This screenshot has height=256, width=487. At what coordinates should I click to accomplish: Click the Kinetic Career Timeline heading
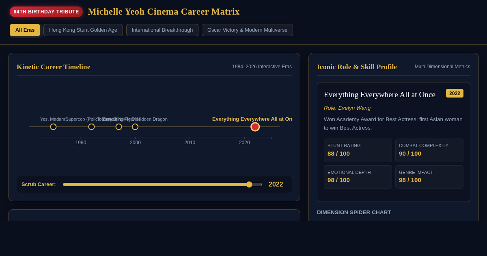[x=54, y=67]
